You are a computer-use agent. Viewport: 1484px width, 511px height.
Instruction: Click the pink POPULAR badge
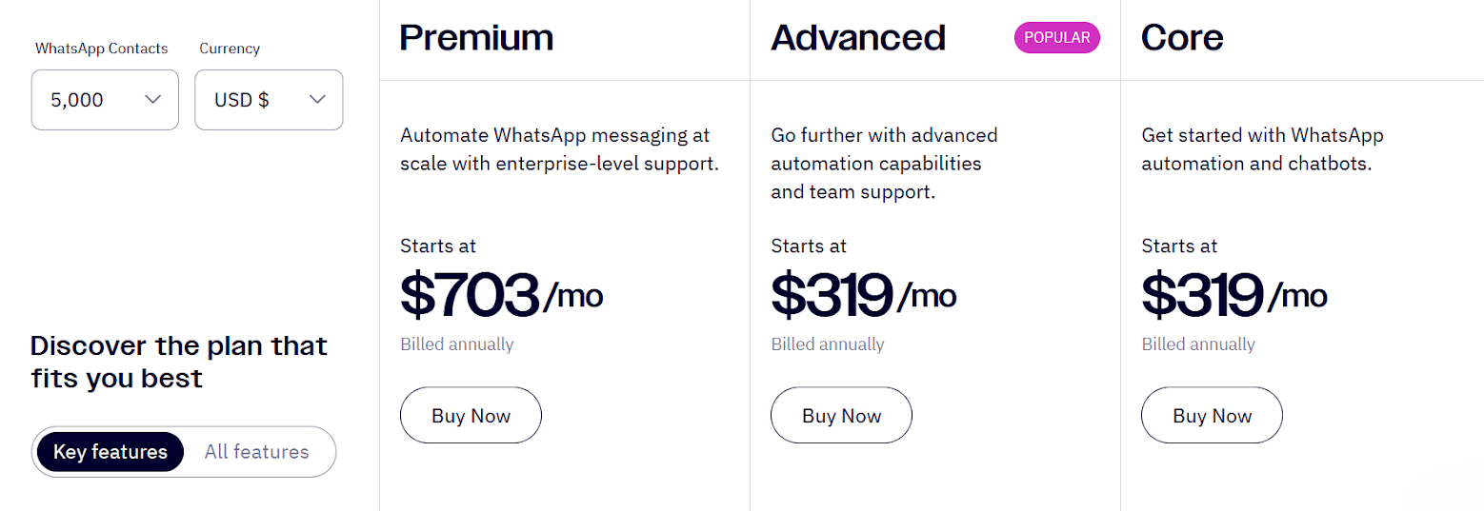(x=1056, y=38)
